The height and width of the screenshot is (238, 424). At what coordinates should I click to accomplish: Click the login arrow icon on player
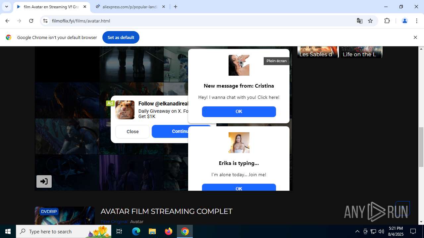44,181
